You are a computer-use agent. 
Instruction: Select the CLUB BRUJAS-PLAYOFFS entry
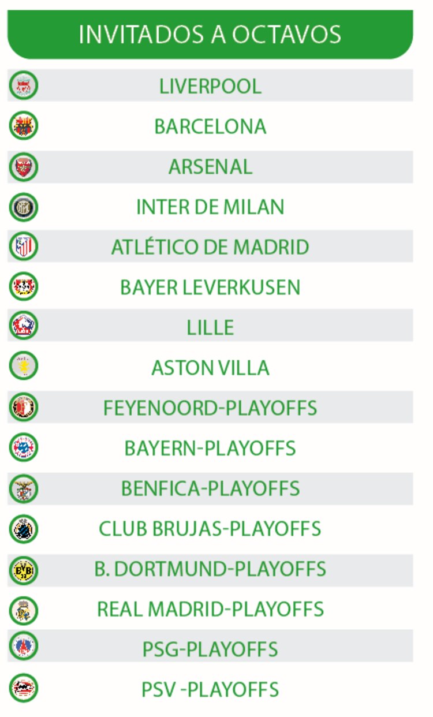coord(210,529)
